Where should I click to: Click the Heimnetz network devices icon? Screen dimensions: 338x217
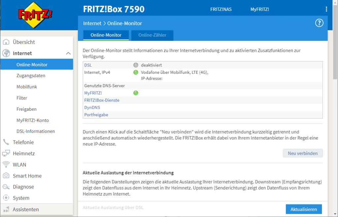click(6, 153)
